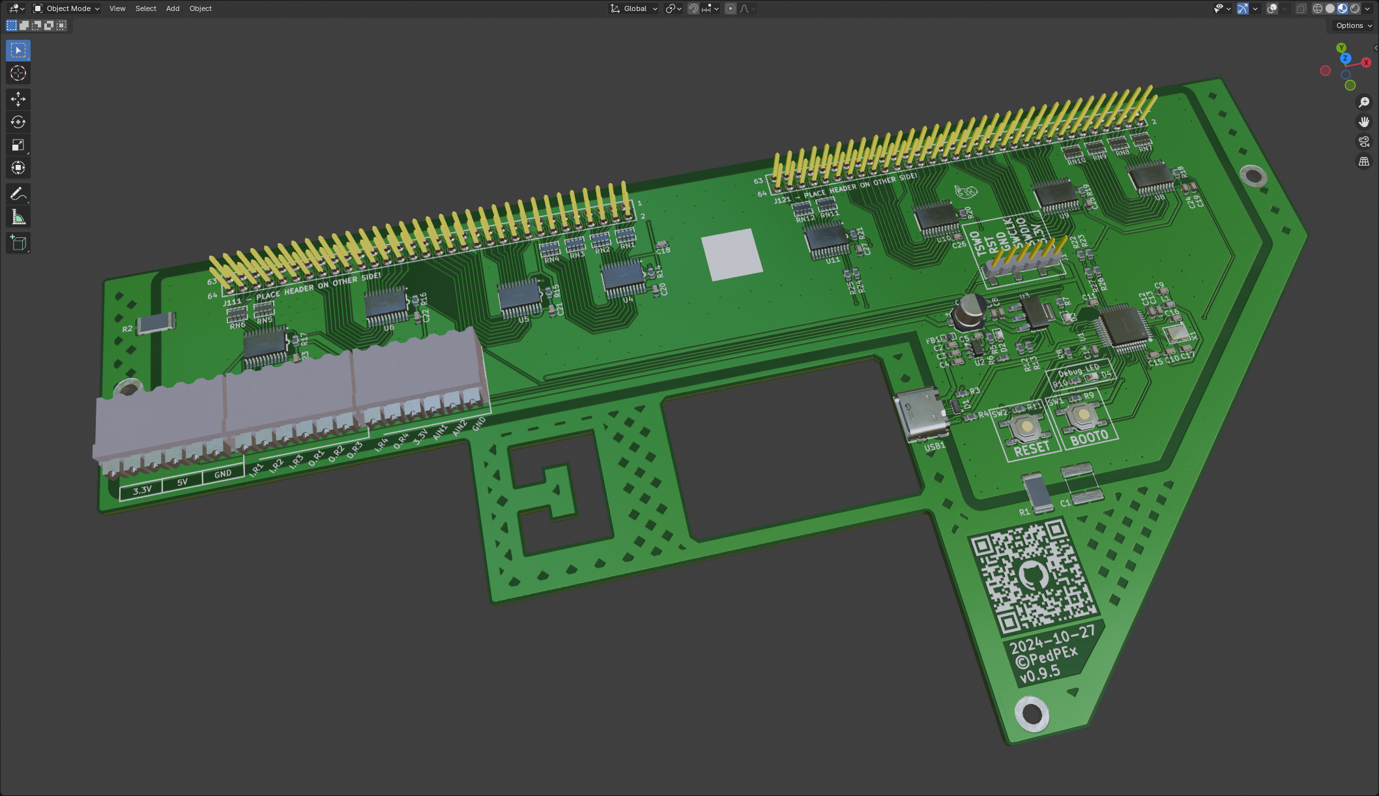Activate the Transform tool
The width and height of the screenshot is (1379, 796).
coord(18,168)
